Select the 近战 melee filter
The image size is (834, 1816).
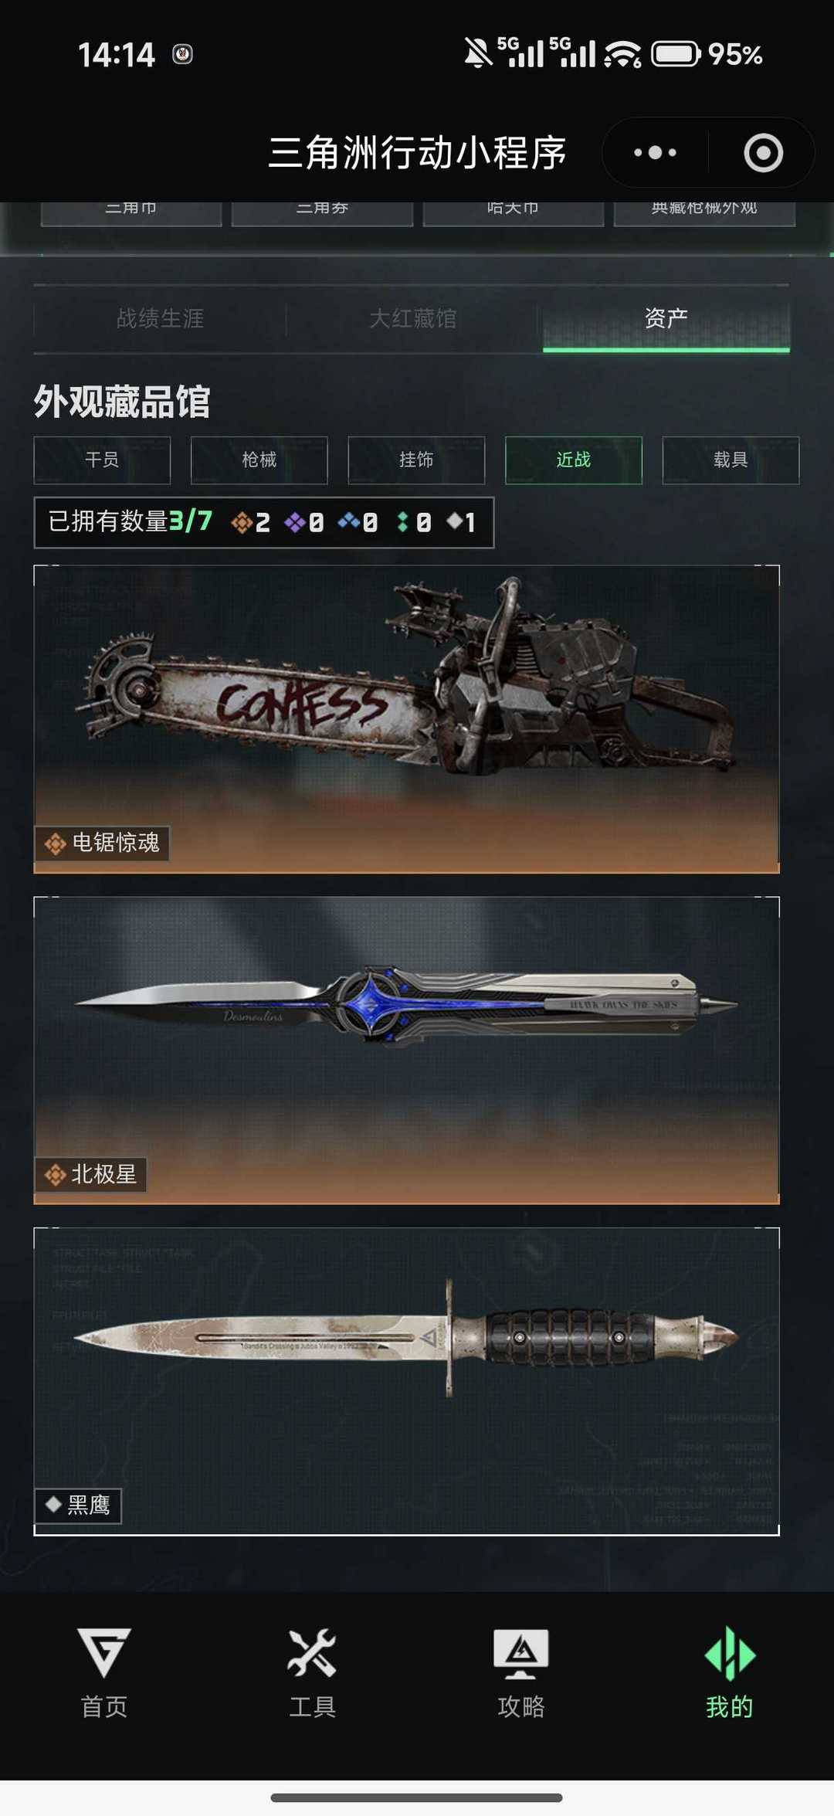573,460
